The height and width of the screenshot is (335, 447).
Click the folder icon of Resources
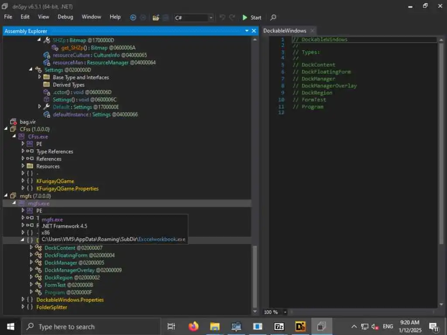click(x=30, y=166)
